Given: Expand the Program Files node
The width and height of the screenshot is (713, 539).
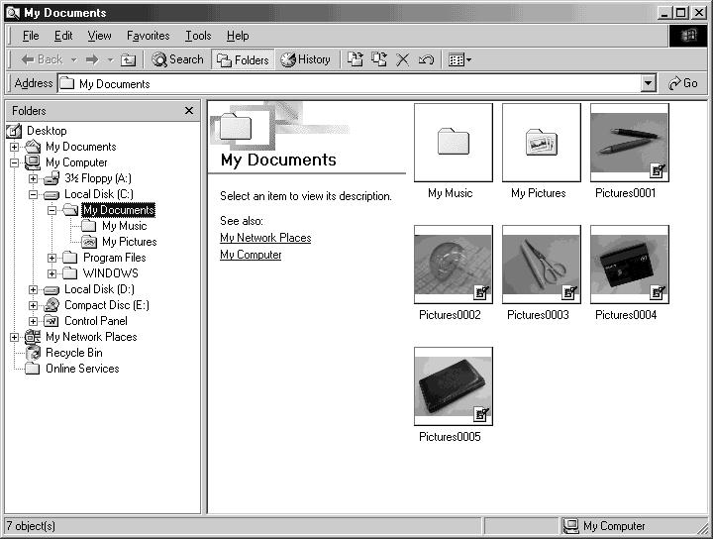Looking at the screenshot, I should click(x=51, y=258).
